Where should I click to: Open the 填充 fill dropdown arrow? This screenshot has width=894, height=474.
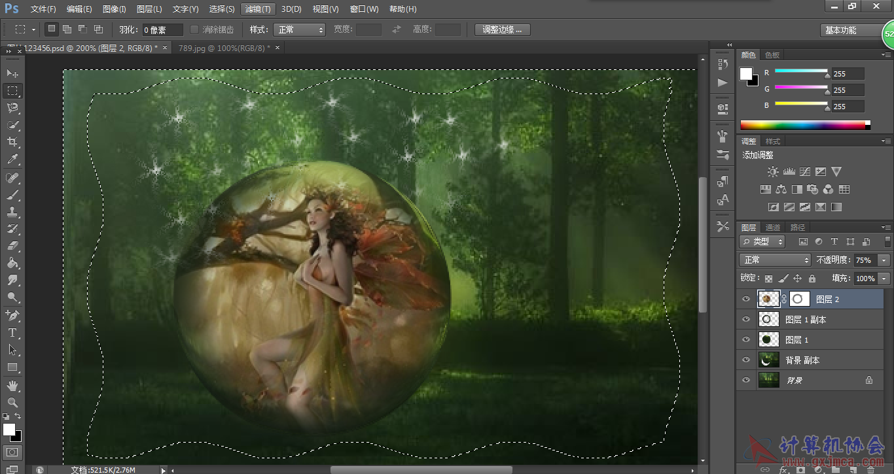[885, 279]
